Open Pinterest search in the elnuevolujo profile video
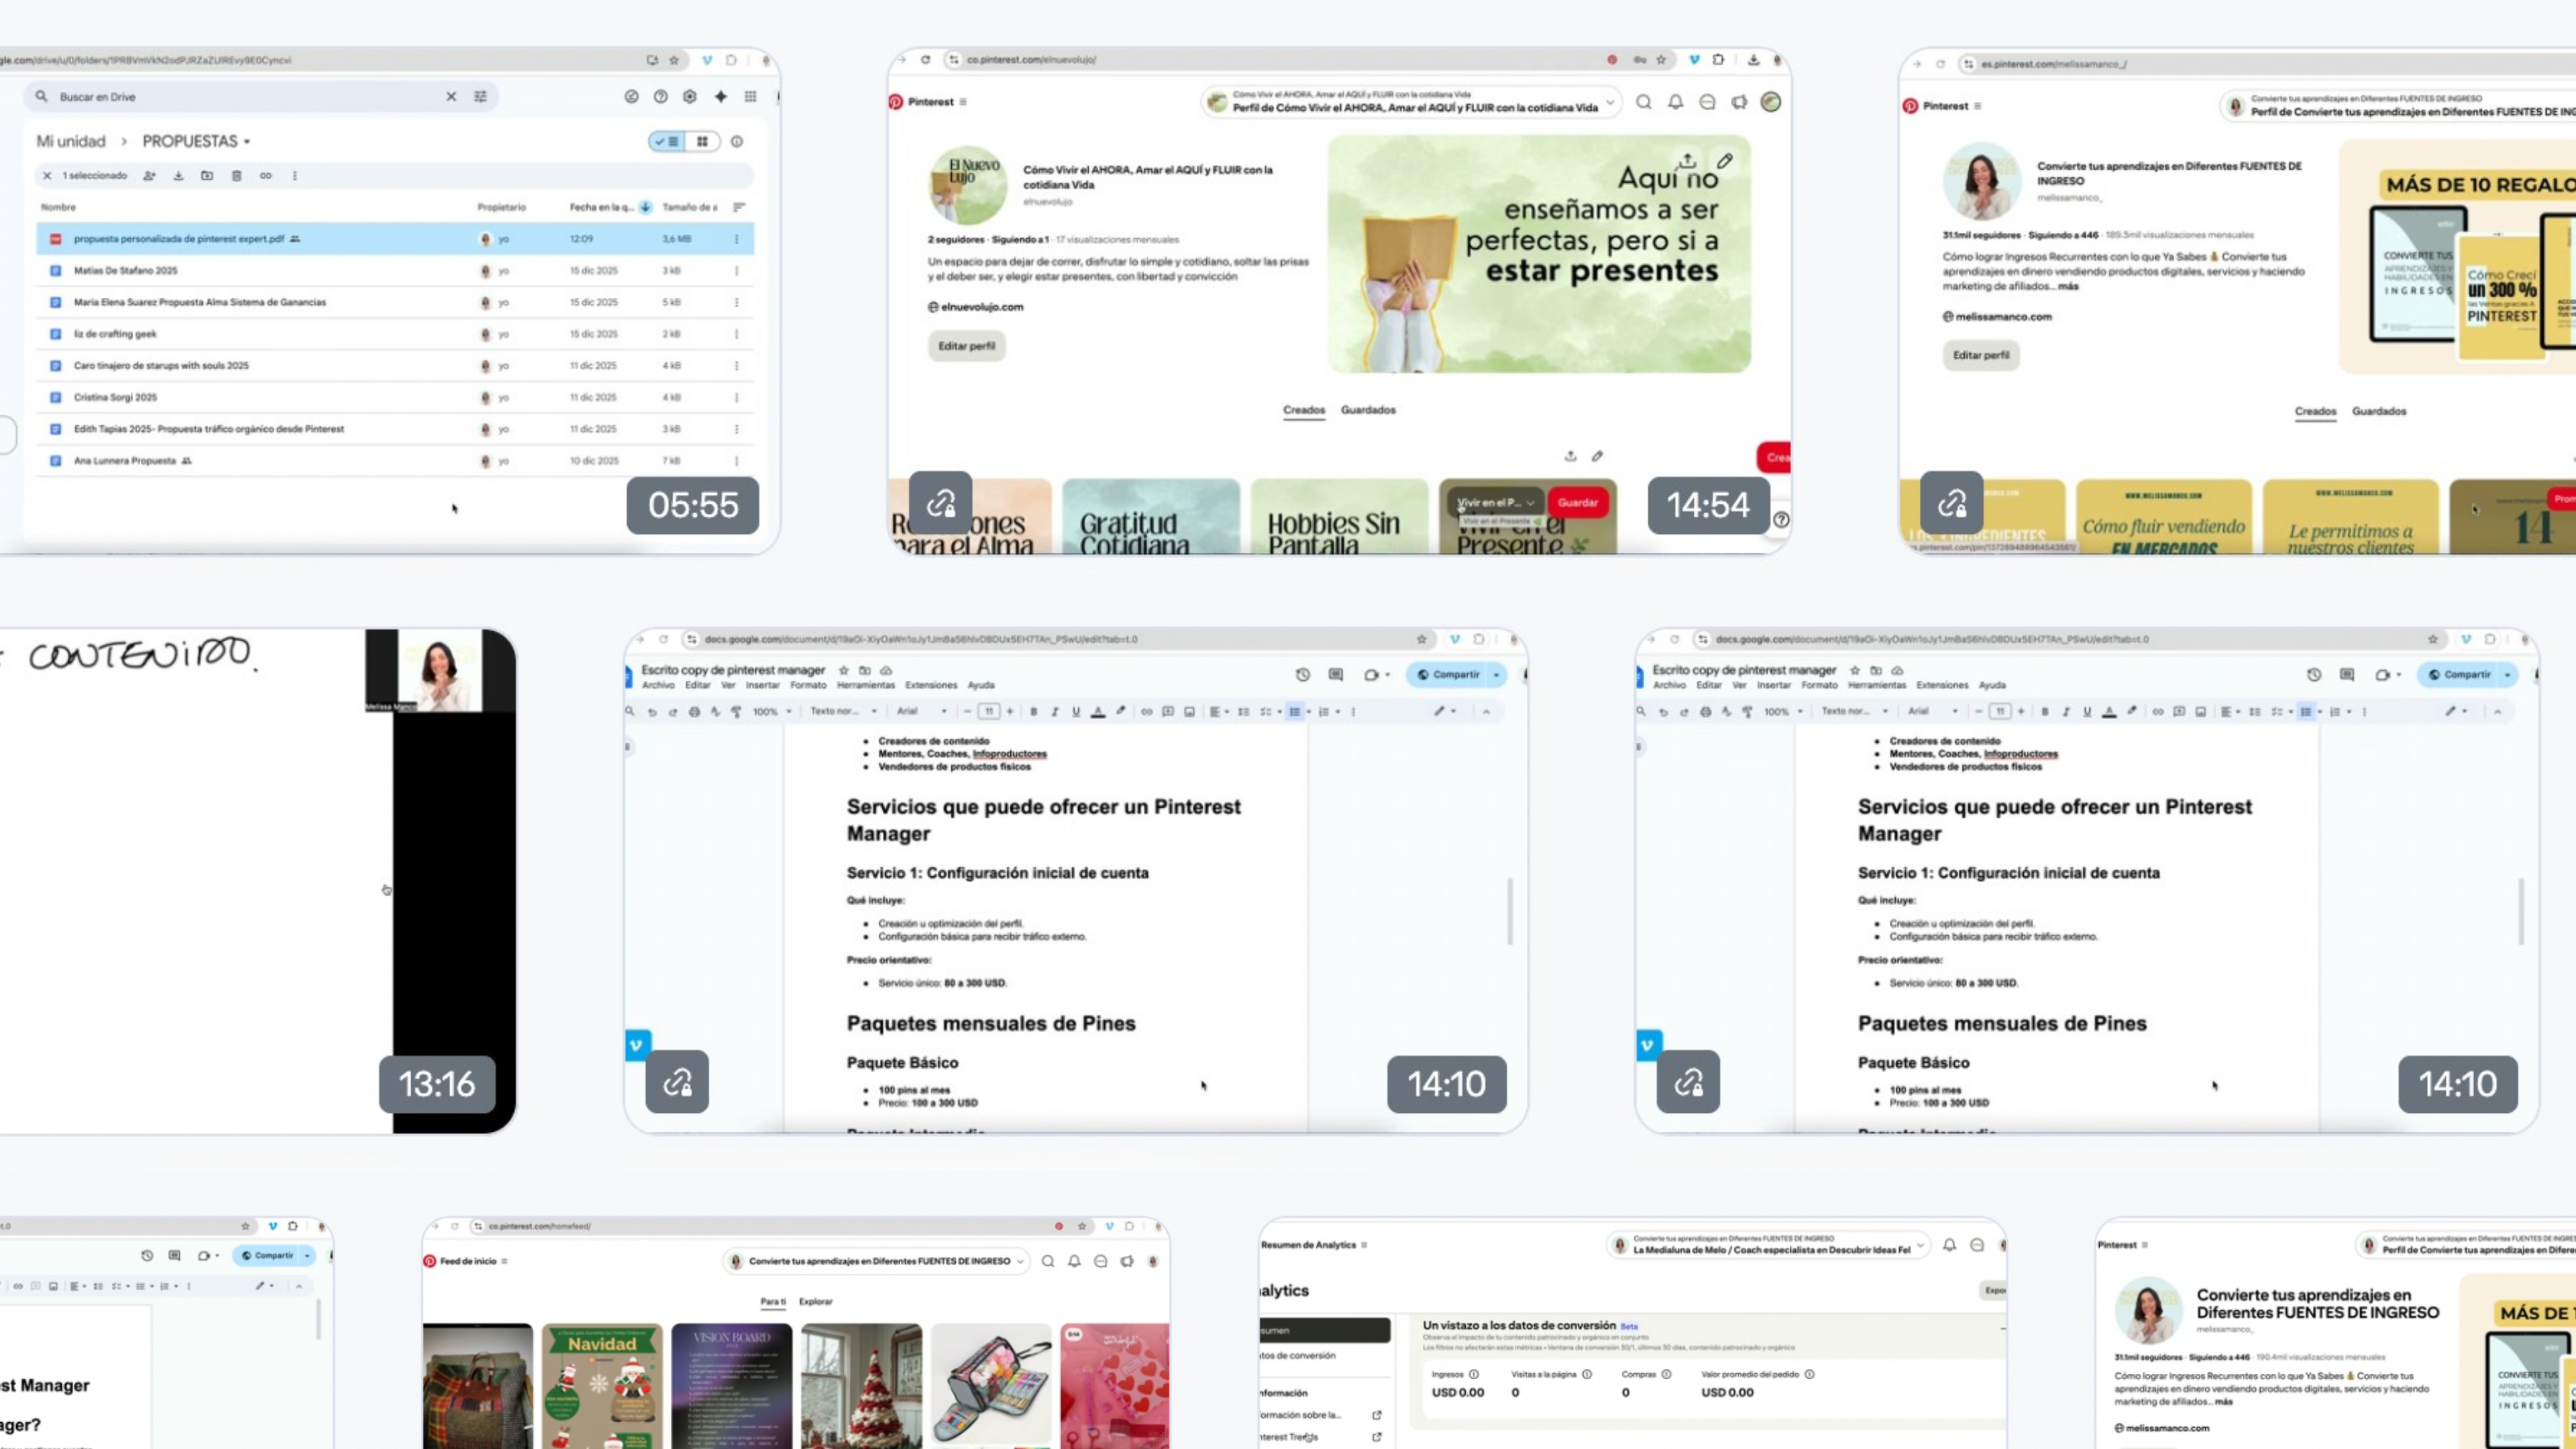 point(1643,102)
